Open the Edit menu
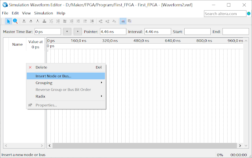 (15, 13)
